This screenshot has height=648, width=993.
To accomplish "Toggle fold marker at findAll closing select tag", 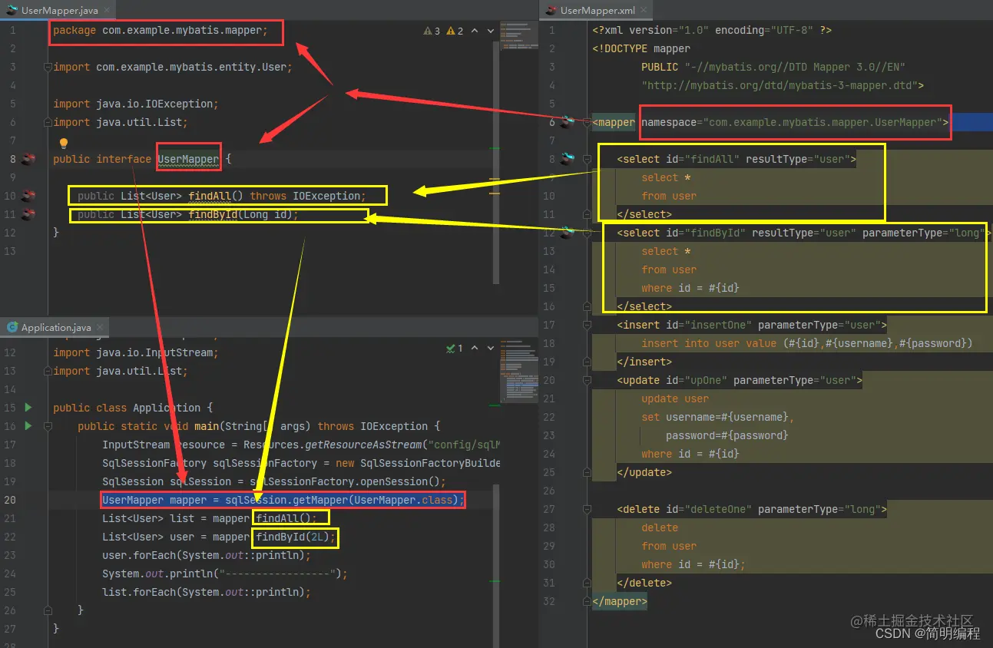I will (x=587, y=214).
